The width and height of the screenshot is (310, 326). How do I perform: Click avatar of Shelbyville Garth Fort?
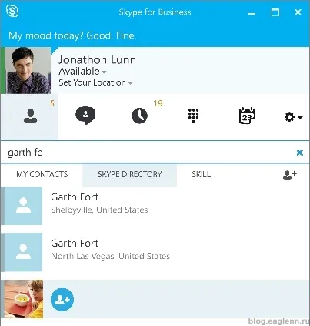tap(23, 206)
